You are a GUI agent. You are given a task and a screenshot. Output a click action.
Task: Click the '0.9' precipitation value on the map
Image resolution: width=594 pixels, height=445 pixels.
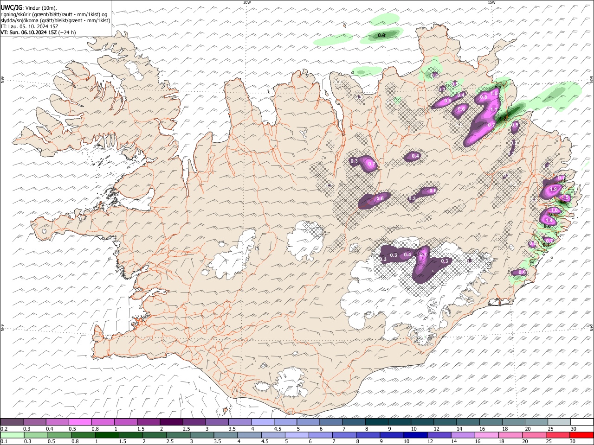tap(448, 101)
